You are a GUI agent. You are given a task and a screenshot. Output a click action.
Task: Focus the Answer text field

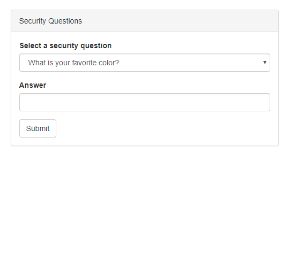point(145,102)
